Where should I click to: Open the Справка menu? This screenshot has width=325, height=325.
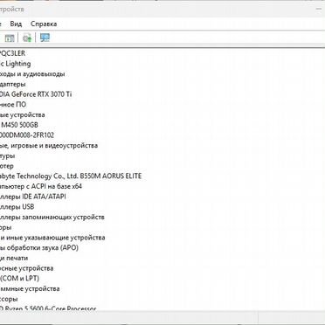click(44, 24)
